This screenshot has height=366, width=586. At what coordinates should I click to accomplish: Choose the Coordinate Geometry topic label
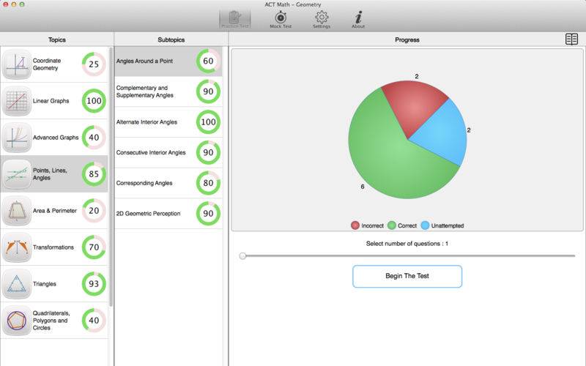pos(47,64)
